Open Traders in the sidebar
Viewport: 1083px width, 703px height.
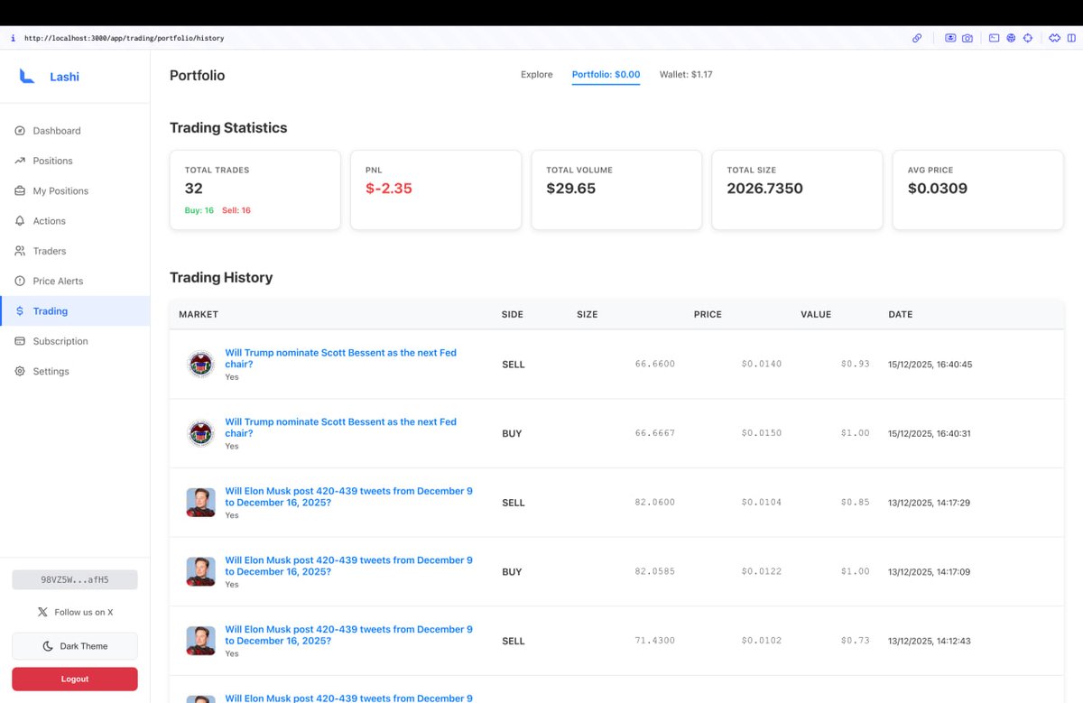coord(75,251)
